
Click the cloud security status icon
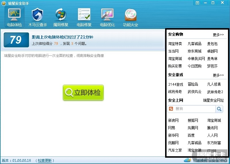(187, 160)
